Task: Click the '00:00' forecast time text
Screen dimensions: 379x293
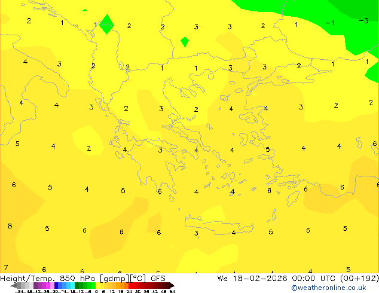Action: (x=303, y=278)
